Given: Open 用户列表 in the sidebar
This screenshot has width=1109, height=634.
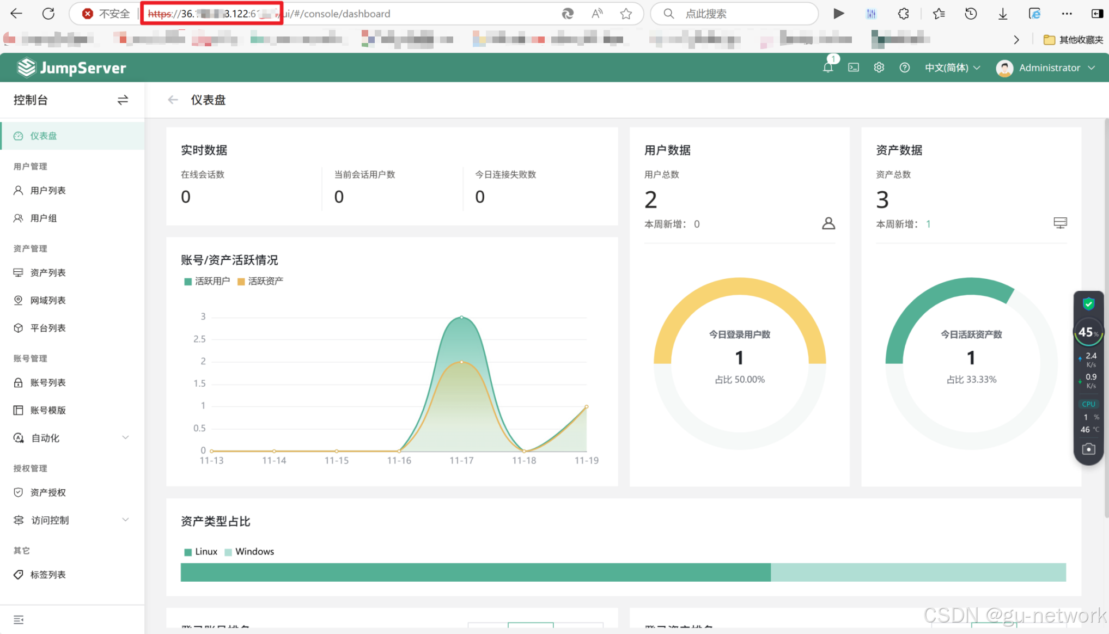Looking at the screenshot, I should (48, 191).
